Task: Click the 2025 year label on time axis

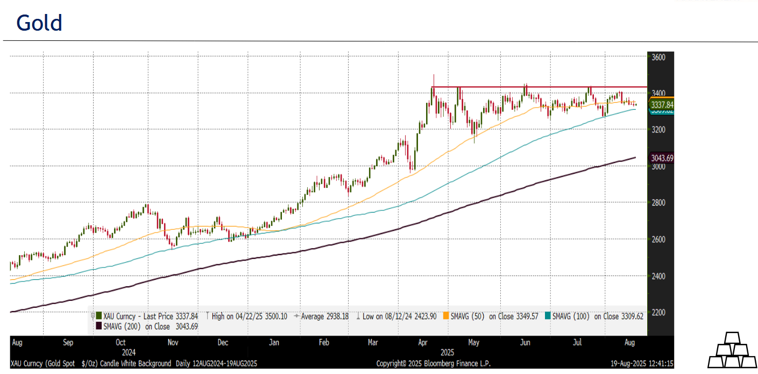Action: coord(448,353)
